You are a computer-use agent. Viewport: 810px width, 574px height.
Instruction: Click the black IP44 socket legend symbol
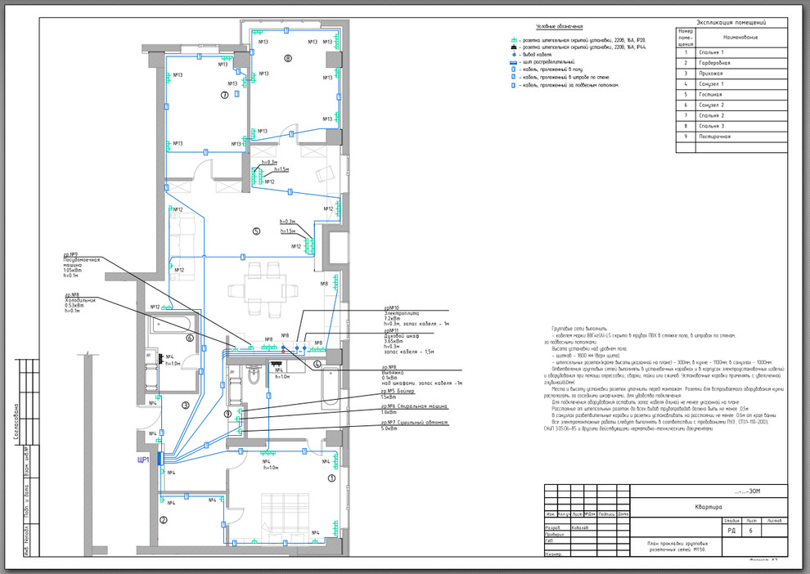(x=513, y=47)
